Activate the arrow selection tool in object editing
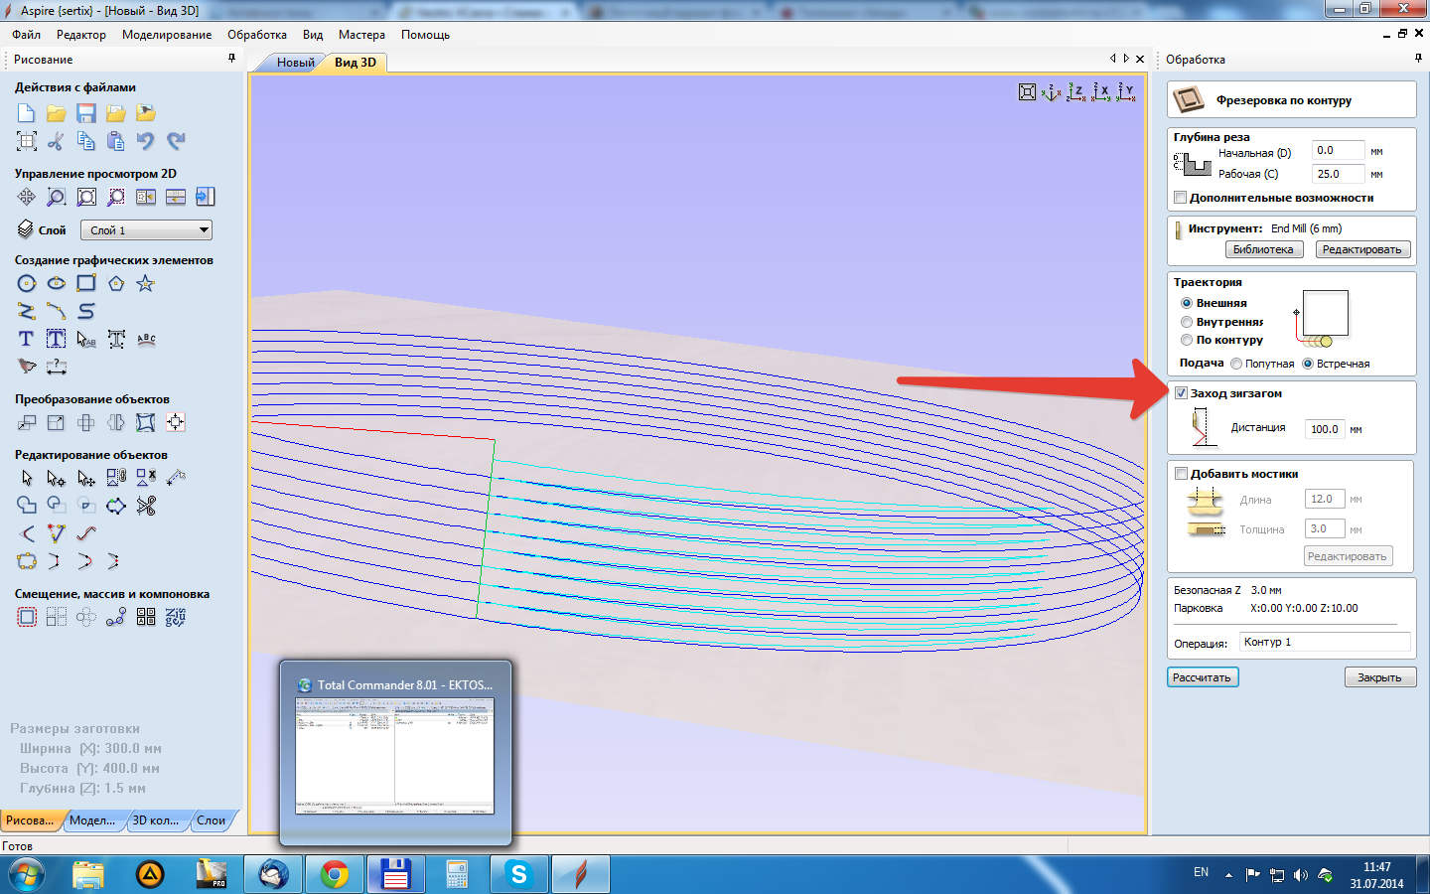Image resolution: width=1430 pixels, height=894 pixels. click(x=27, y=478)
